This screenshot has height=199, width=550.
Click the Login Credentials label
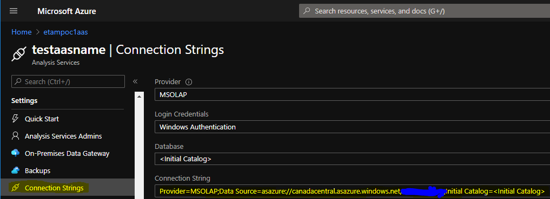pyautogui.click(x=182, y=114)
